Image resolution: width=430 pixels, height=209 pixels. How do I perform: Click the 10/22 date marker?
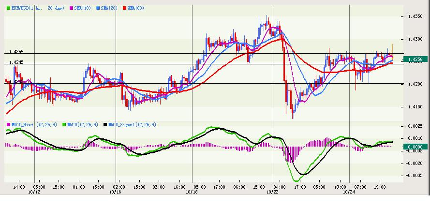click(x=273, y=192)
